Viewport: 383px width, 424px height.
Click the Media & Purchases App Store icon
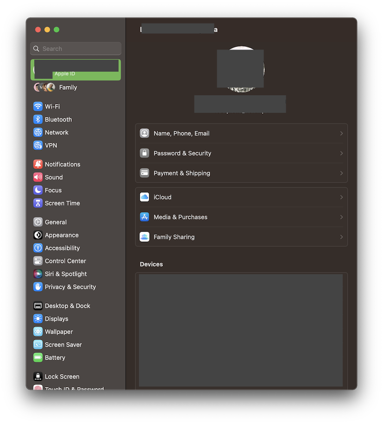pyautogui.click(x=144, y=217)
